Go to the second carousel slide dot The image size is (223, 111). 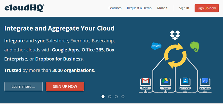[110, 97]
